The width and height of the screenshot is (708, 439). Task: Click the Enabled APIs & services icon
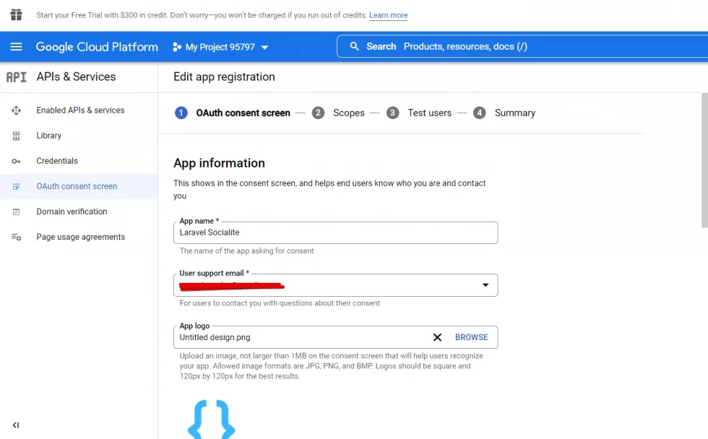pos(16,110)
